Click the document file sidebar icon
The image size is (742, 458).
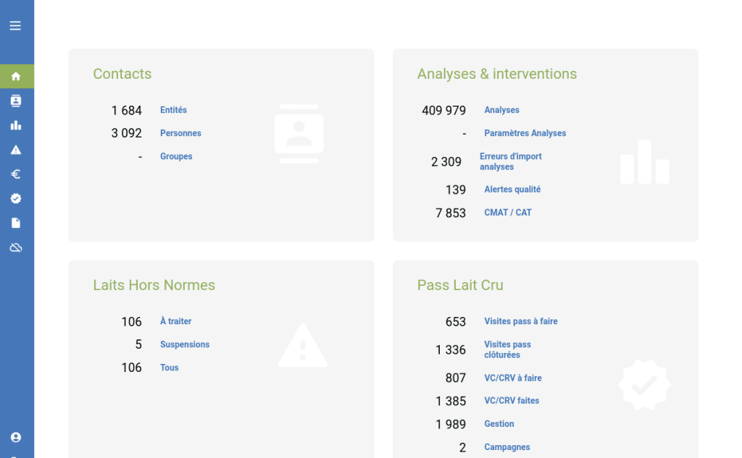(16, 223)
